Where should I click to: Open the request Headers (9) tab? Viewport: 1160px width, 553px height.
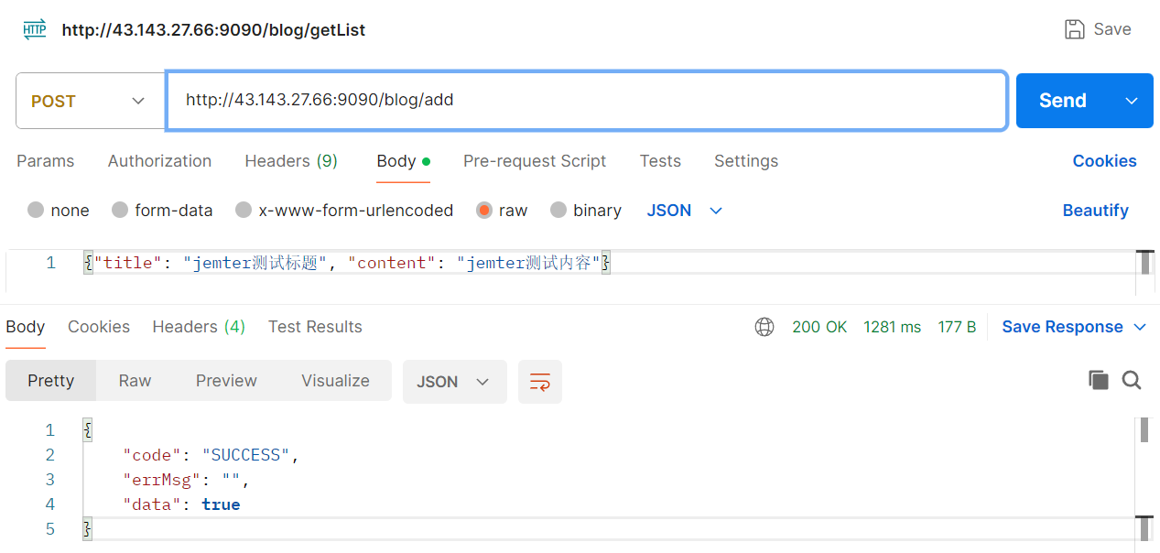(291, 161)
